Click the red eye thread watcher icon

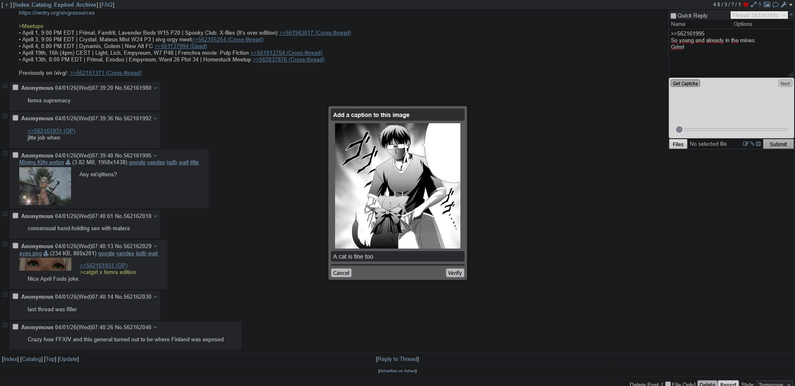click(x=746, y=5)
